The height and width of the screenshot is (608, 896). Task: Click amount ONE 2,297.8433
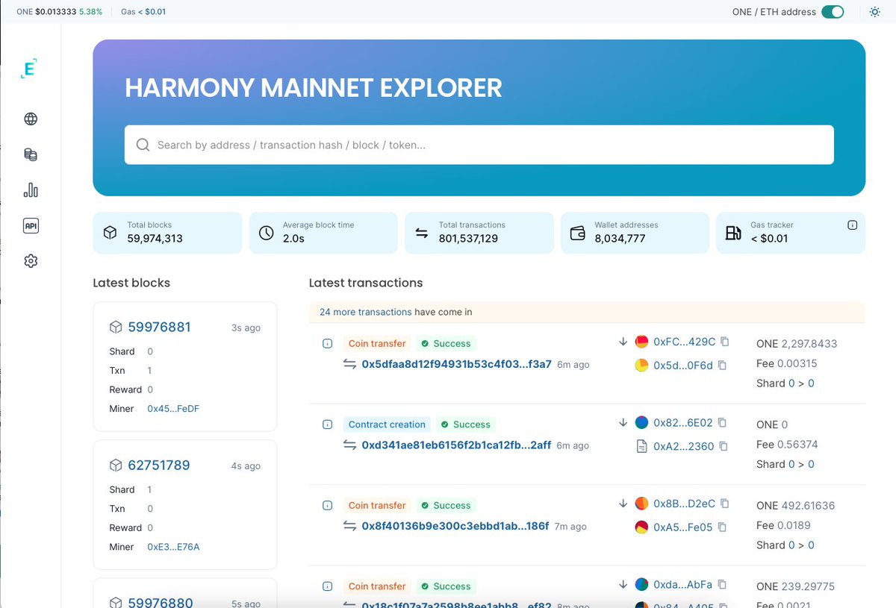[x=797, y=344]
